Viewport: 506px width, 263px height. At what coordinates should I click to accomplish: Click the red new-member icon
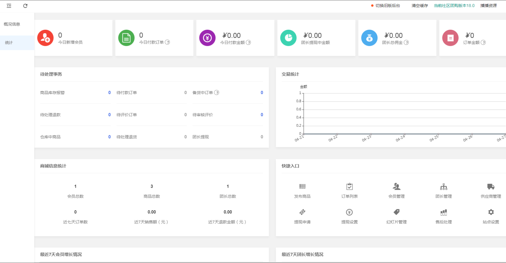click(45, 38)
